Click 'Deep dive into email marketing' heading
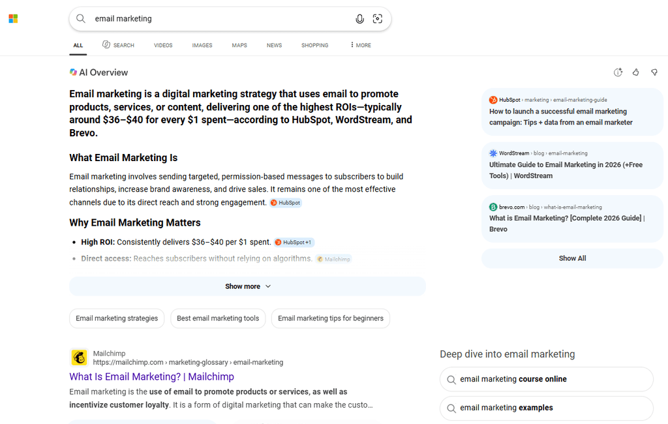668x424 pixels. 508,354
